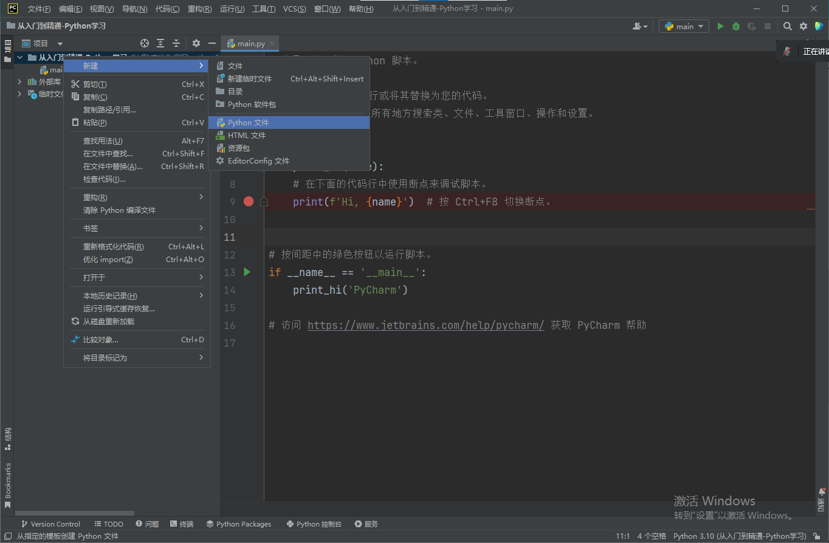
Task: Open project panel options gear icon
Action: pyautogui.click(x=196, y=43)
